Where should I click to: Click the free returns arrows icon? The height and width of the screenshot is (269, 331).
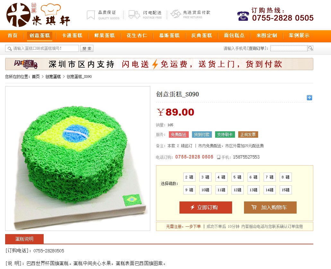[176, 14]
